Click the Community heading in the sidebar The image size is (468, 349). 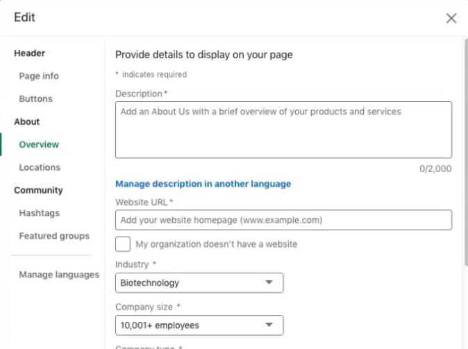[38, 190]
